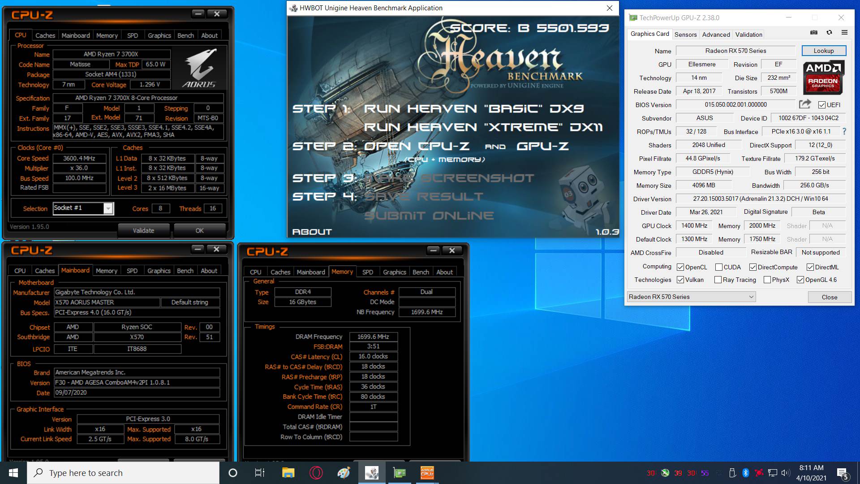This screenshot has height=484, width=860.
Task: Switch to SPD tab in CPU-Z Memory window
Action: (368, 272)
